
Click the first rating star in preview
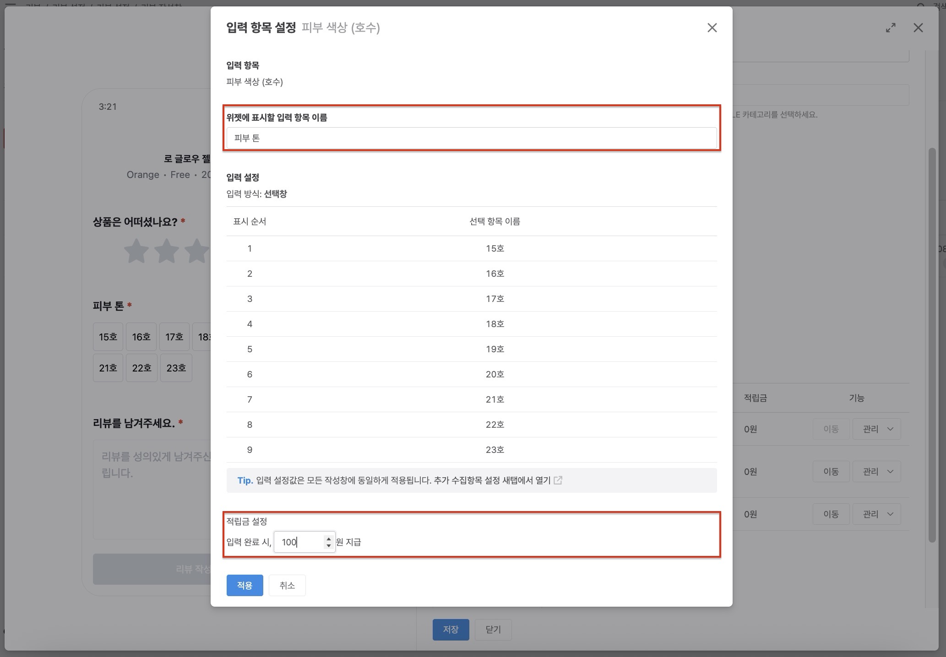tap(136, 251)
